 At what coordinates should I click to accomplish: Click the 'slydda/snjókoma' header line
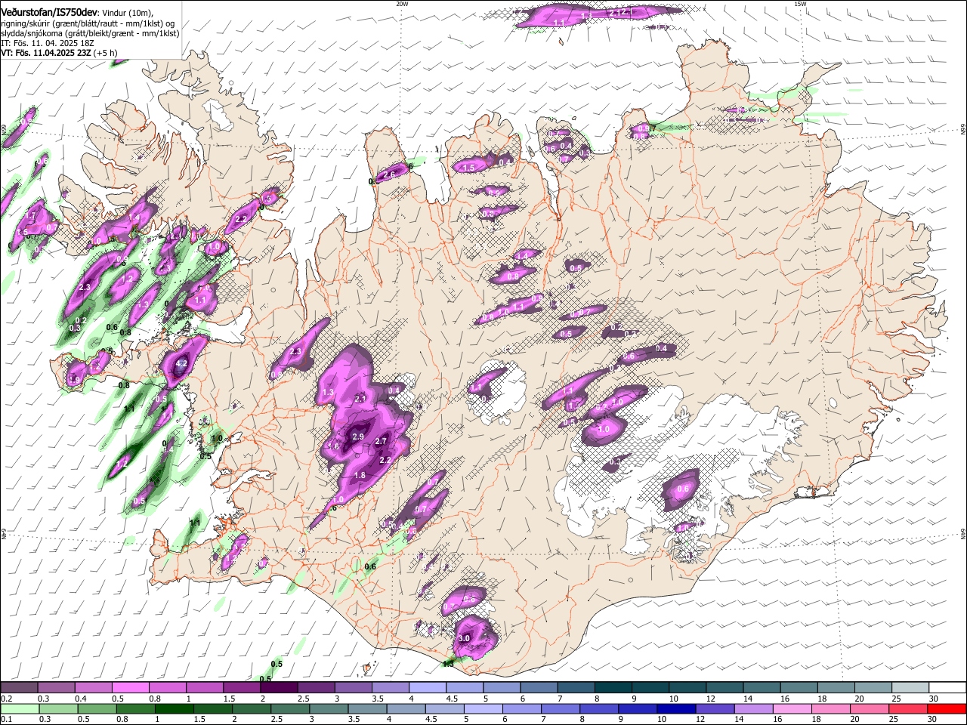pos(90,33)
